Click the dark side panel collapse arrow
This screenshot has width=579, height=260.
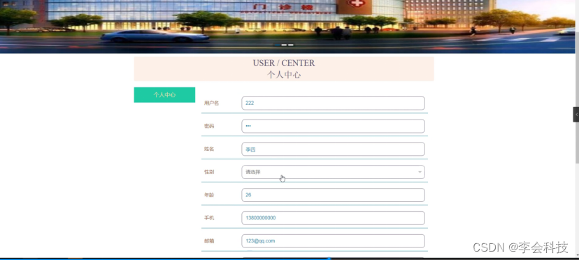click(576, 115)
